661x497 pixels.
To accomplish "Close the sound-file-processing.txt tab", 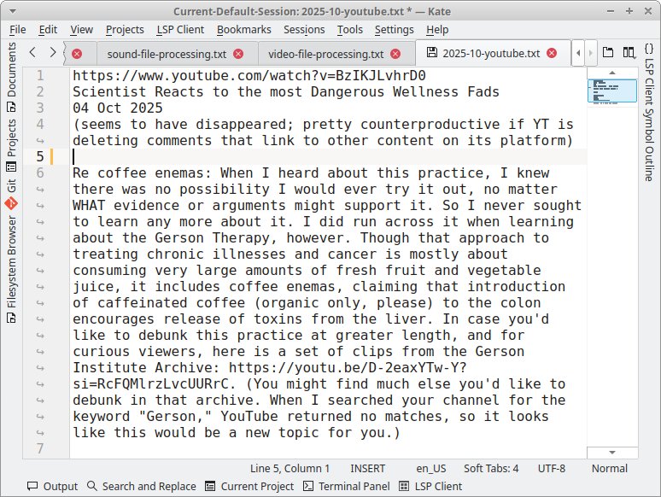I will coord(238,54).
